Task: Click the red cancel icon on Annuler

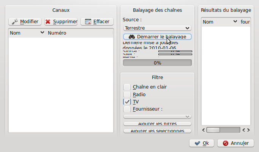Action: coord(225,143)
